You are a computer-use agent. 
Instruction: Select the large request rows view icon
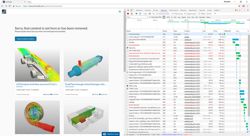tap(150, 14)
